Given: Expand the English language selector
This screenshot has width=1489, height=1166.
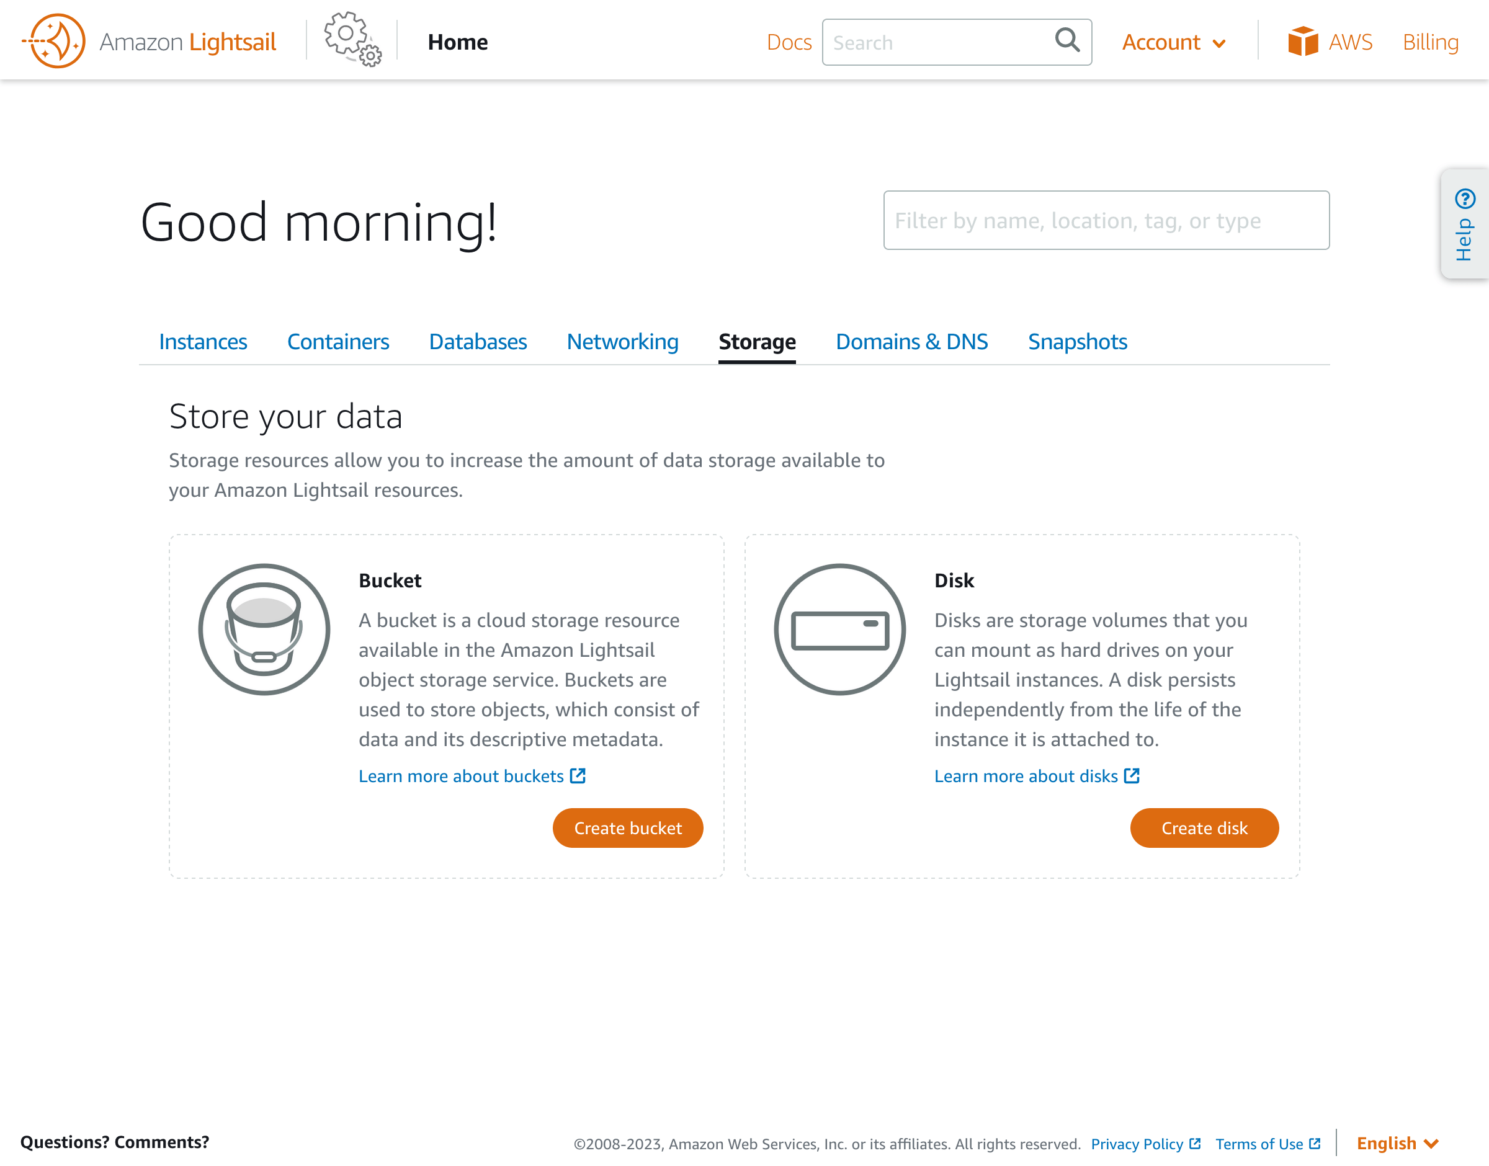Looking at the screenshot, I should click(1398, 1143).
